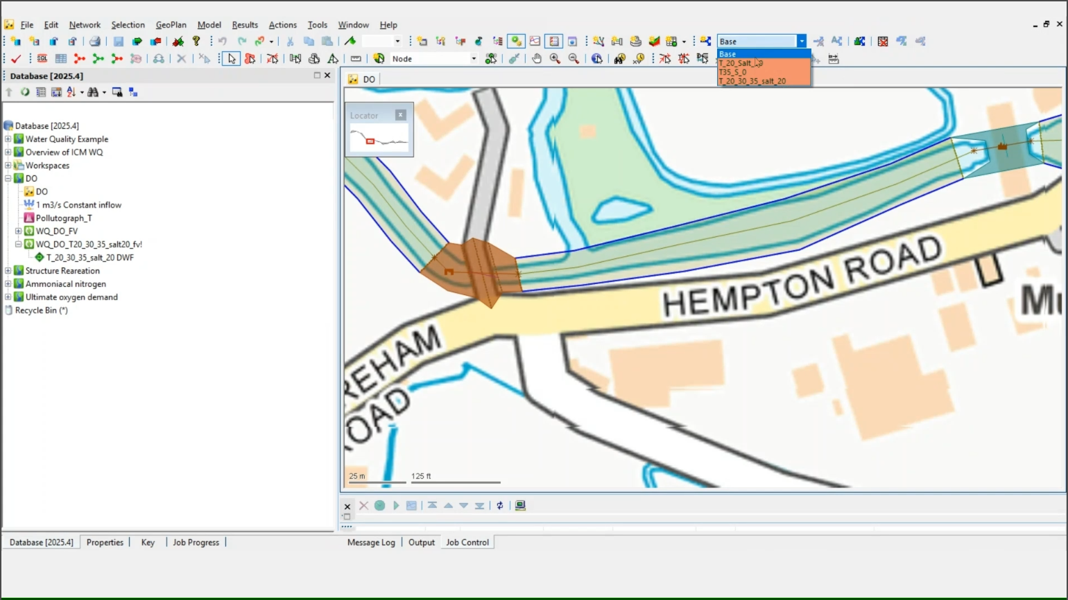Select the Zoom In tool
This screenshot has width=1068, height=600.
(x=555, y=58)
